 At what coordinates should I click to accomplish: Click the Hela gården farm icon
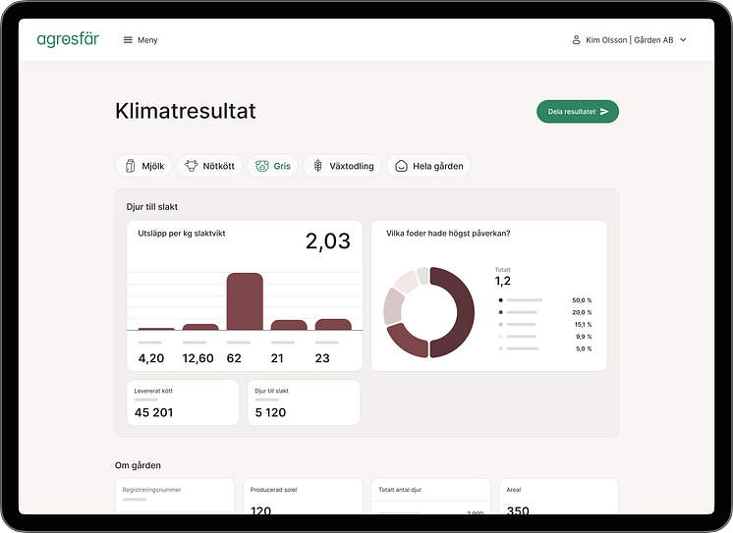tap(401, 166)
